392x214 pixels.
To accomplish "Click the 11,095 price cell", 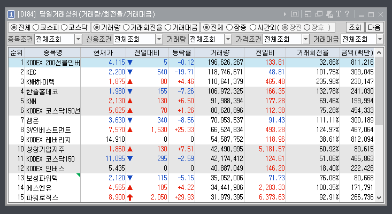I will pyautogui.click(x=116, y=158).
